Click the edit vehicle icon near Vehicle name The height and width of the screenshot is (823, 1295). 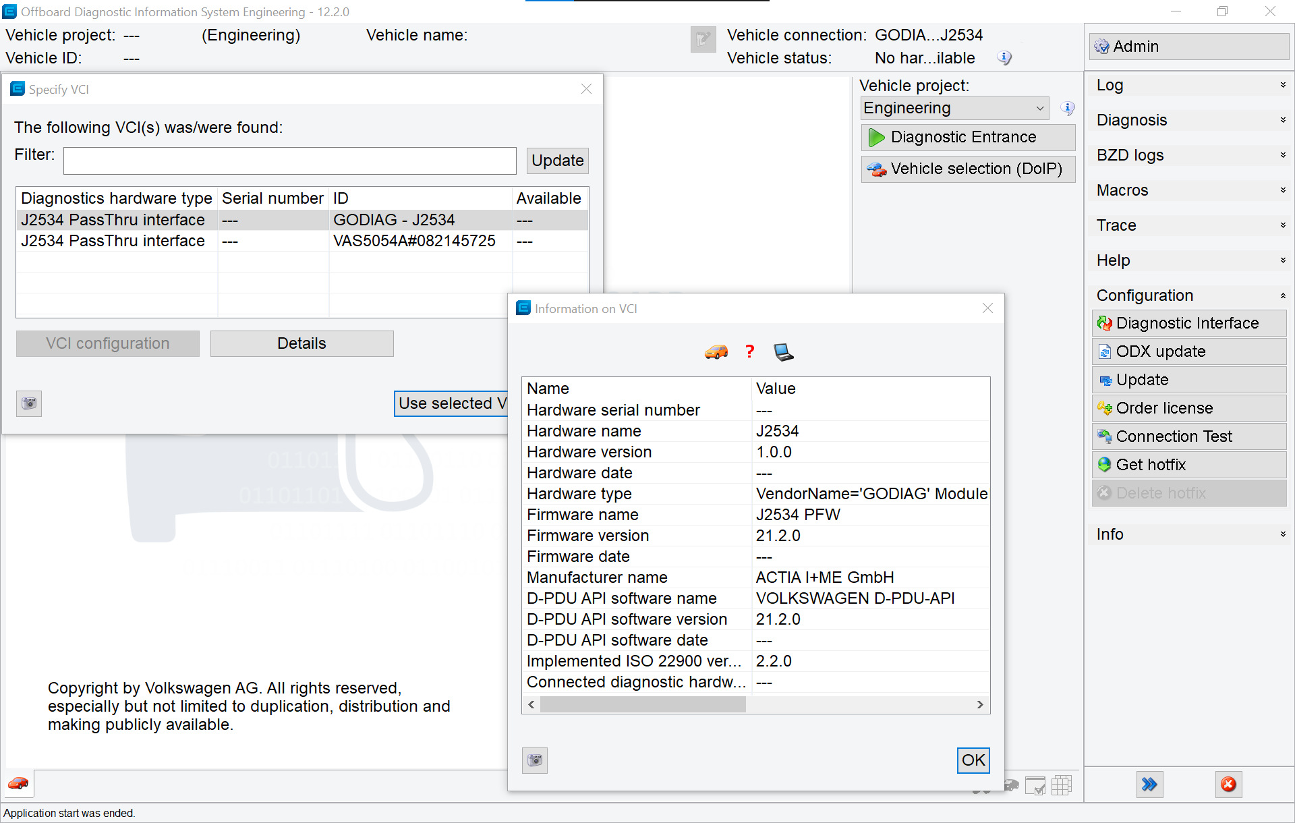click(x=703, y=39)
